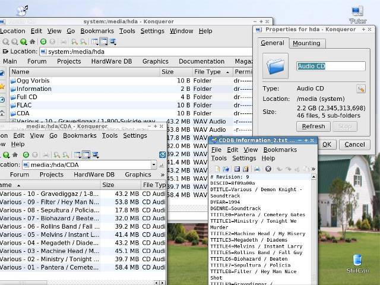Screen dimensions: 380x285
Task: Expand bookmark toolbar overflow in CDA window
Action: [x=162, y=175]
